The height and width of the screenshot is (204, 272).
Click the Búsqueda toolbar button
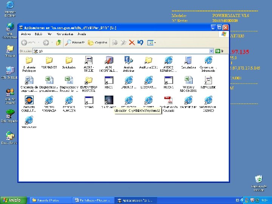point(75,42)
